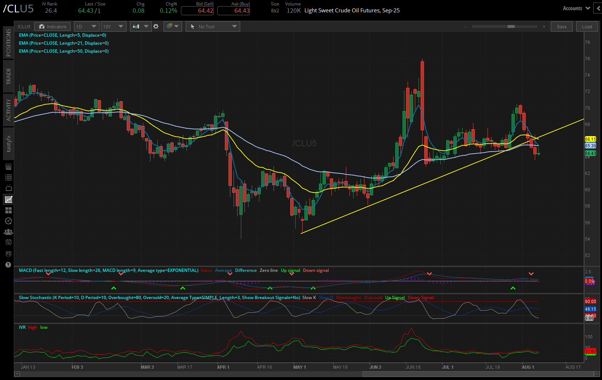Open the No Tool drawing dropdown
The width and height of the screenshot is (602, 380).
213,26
